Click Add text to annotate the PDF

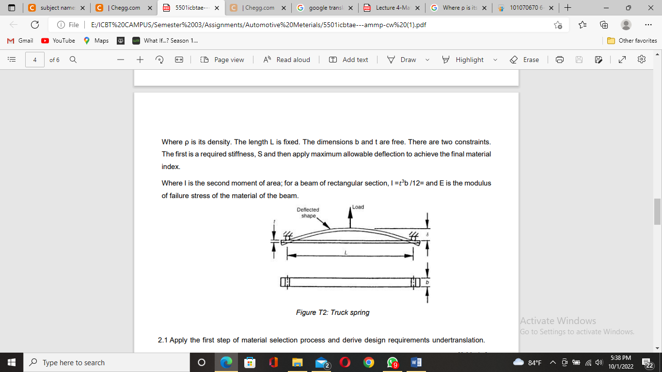coord(348,60)
